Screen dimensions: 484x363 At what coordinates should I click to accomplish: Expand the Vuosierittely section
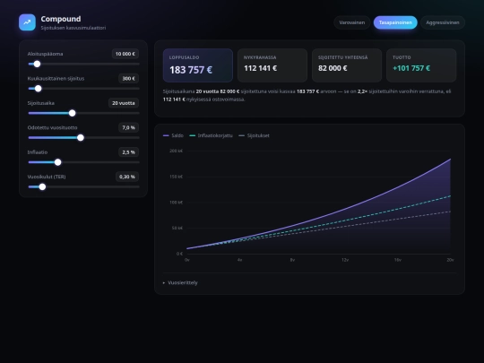(180, 282)
